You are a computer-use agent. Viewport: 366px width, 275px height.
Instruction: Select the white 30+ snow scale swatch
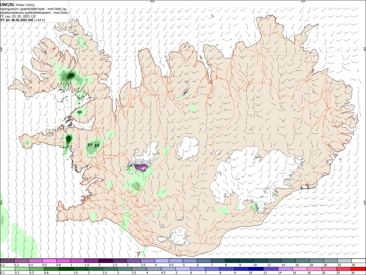pos(359,261)
